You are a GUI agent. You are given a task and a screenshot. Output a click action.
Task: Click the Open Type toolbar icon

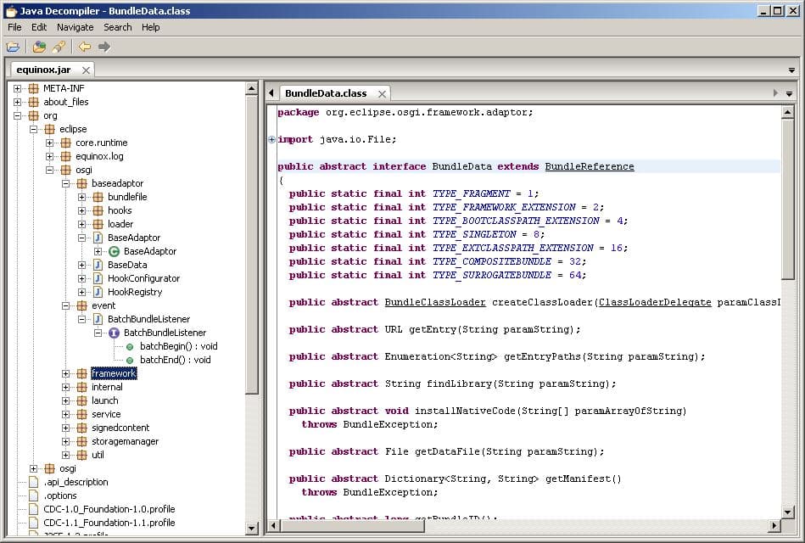coord(40,47)
